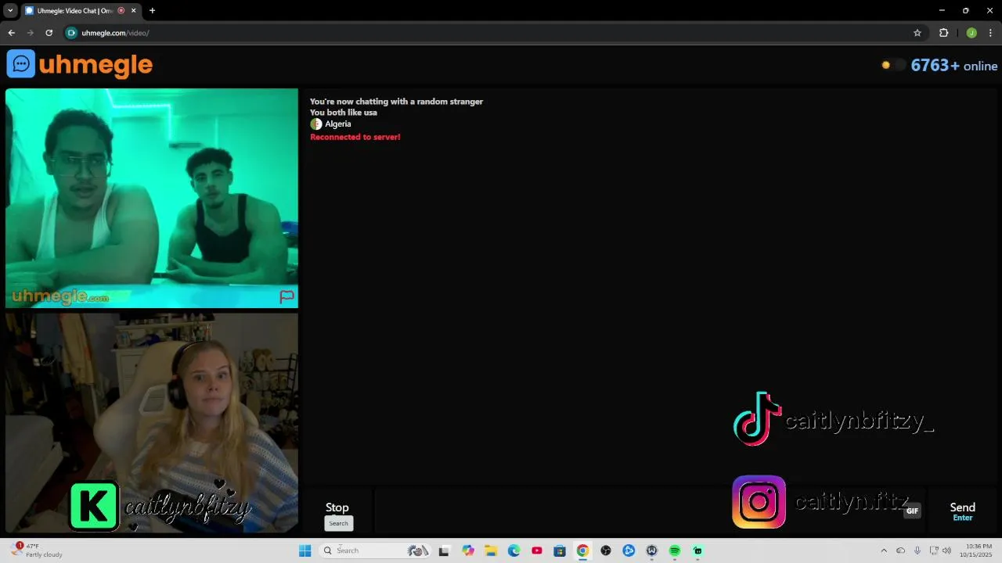The image size is (1002, 563).
Task: Click the 6763+ online counter
Action: [953, 66]
